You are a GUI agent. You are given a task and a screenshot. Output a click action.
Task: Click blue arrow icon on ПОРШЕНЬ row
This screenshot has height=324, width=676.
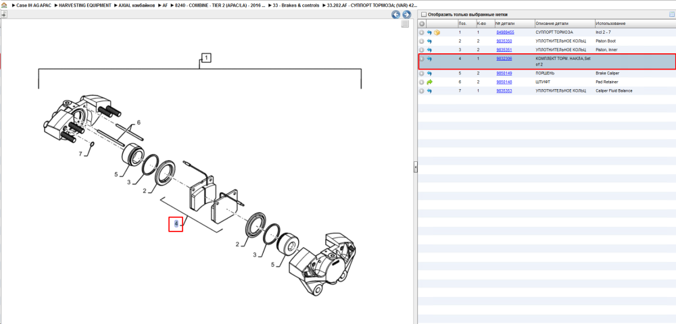pyautogui.click(x=429, y=74)
